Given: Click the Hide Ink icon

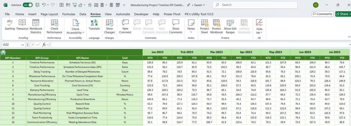Looking at the screenshot, I should pos(259,23).
